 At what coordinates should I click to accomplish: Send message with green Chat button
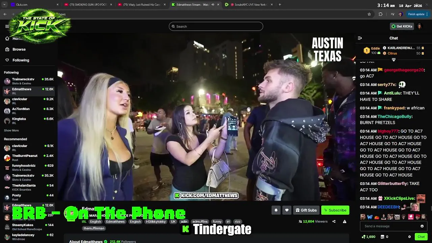(x=421, y=237)
